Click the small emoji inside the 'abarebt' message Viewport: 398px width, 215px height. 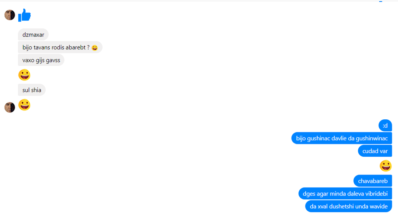(95, 48)
